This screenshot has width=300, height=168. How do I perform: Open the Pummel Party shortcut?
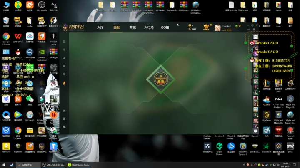290,133
